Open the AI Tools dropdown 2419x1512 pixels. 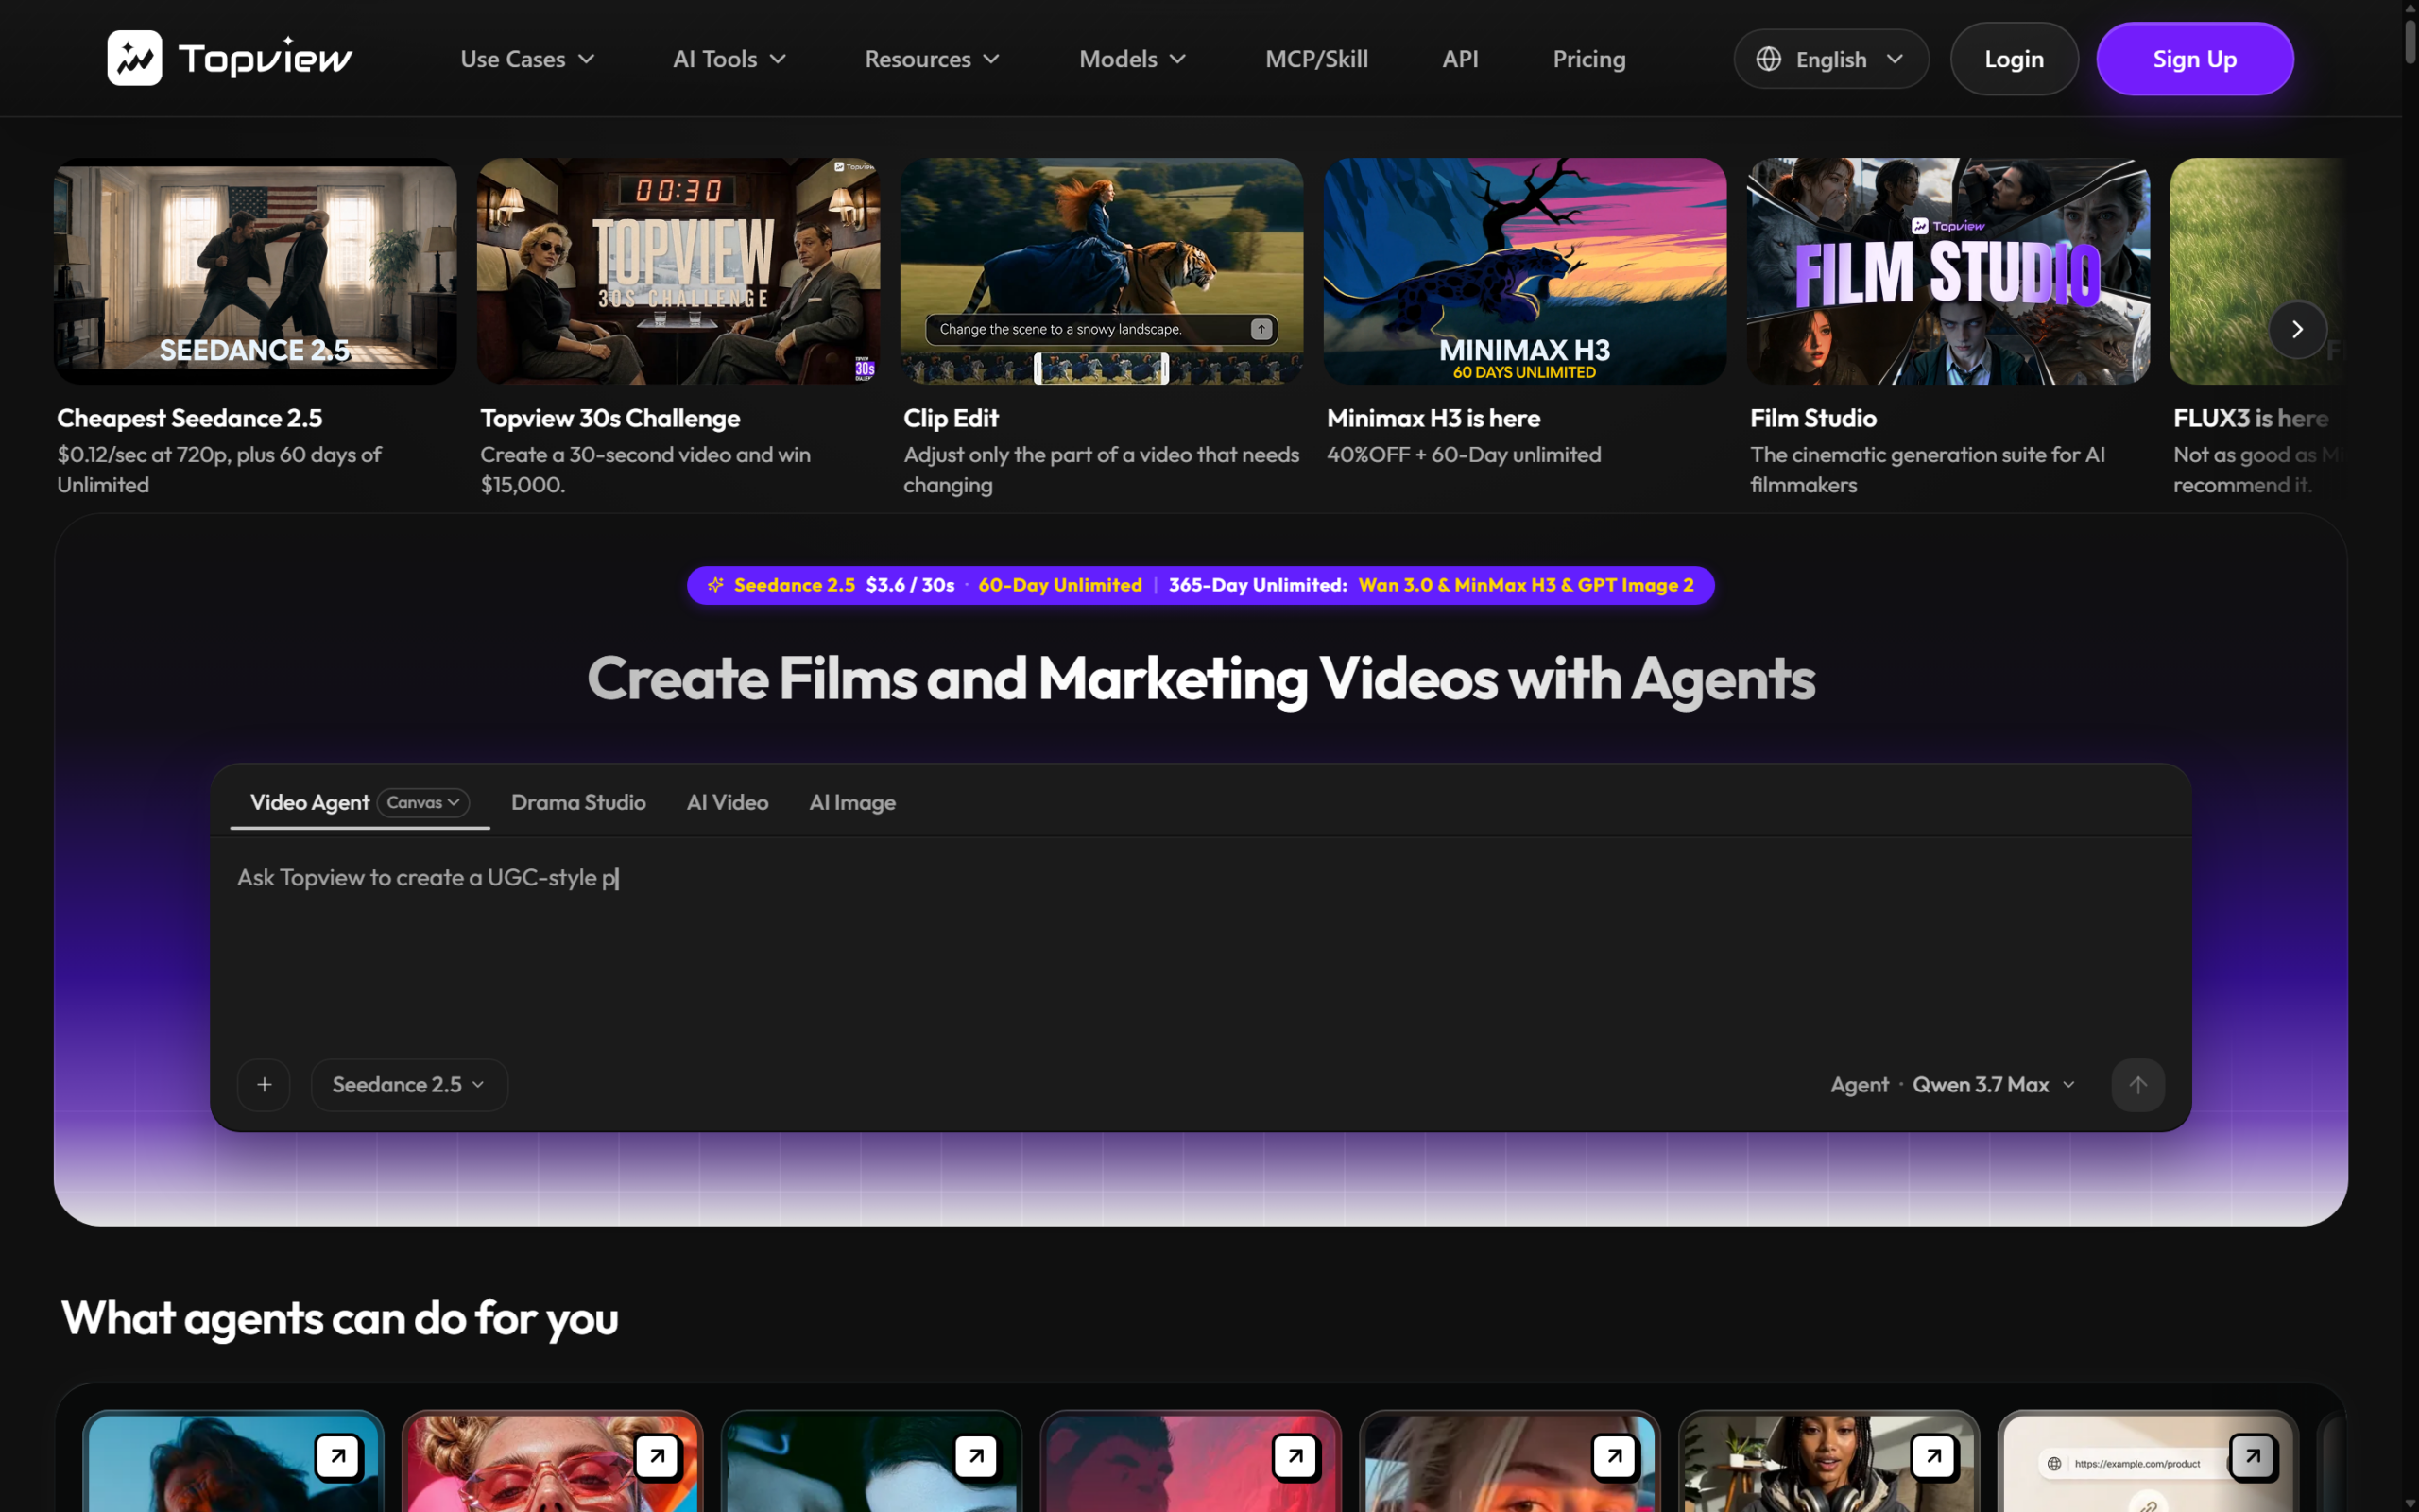pyautogui.click(x=729, y=59)
